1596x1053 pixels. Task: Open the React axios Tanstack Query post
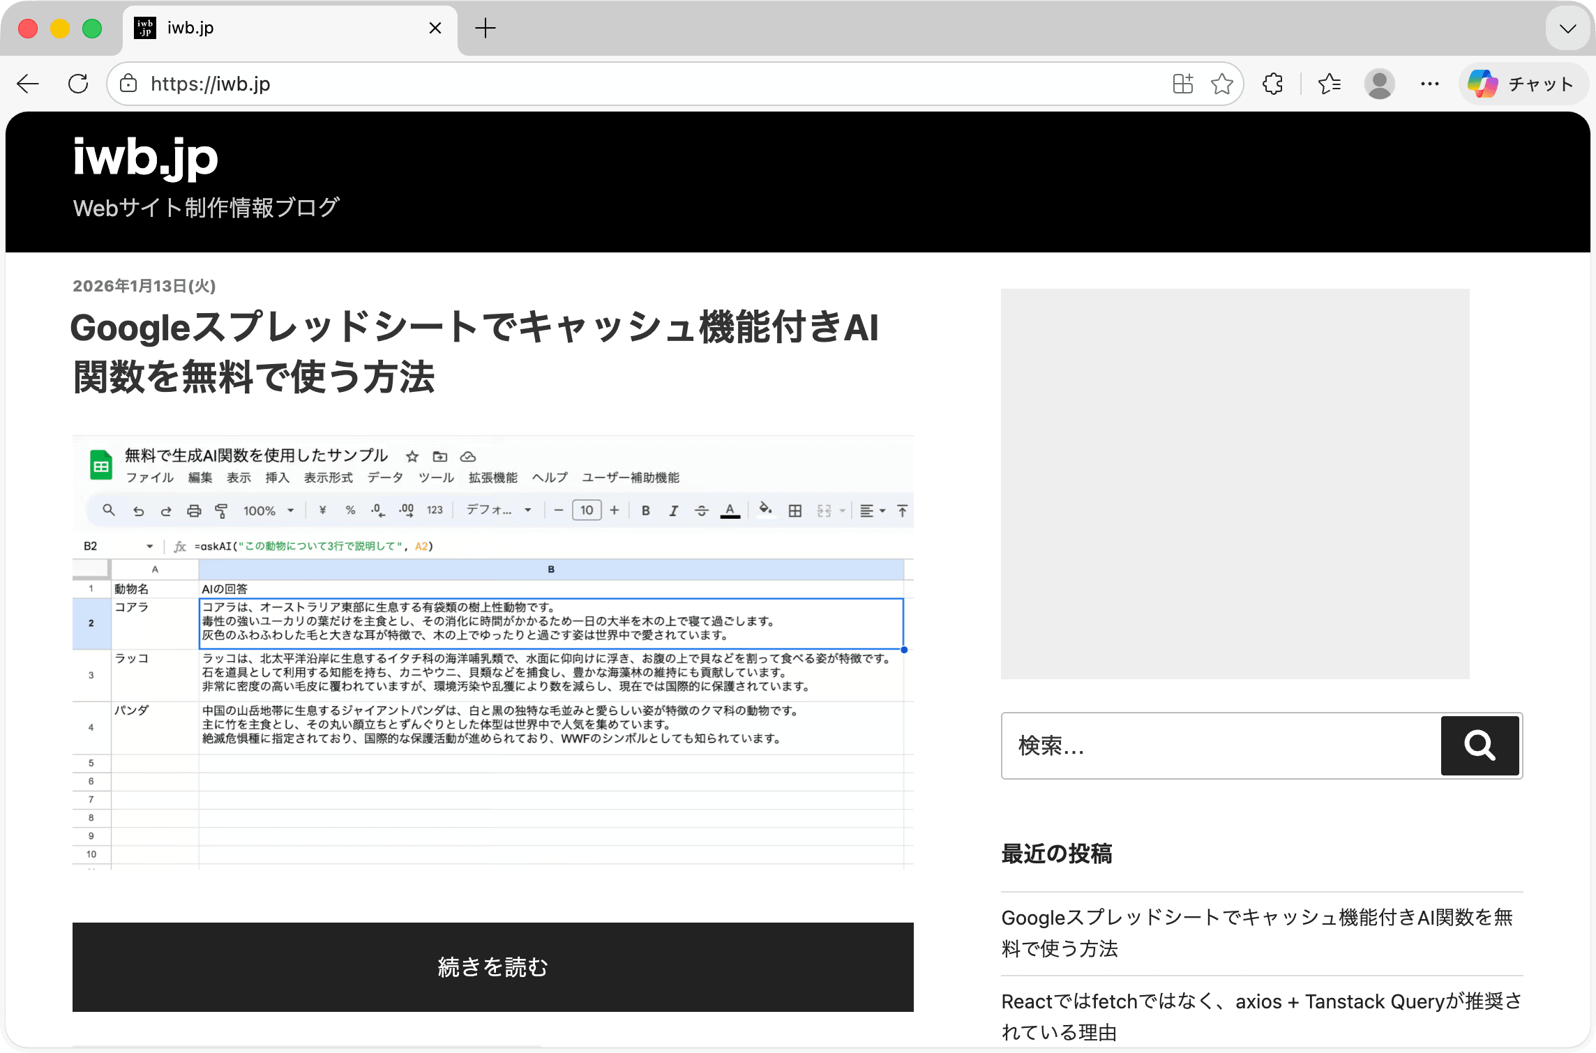click(x=1259, y=1017)
